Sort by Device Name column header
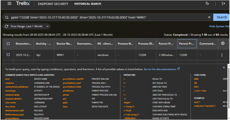Viewport: 230px width, 120px height. coord(64,44)
